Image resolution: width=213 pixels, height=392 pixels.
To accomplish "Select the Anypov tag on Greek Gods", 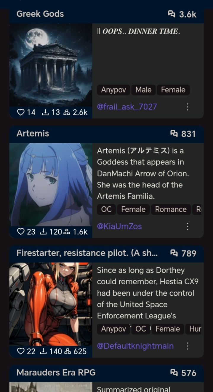I will point(113,90).
